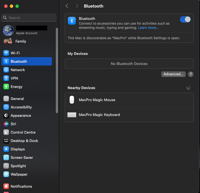Click the Notifications bell icon

(6, 186)
